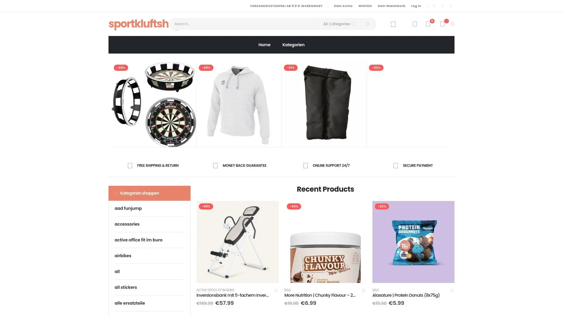The height and width of the screenshot is (316, 563).
Task: Click the Log In link
Action: [x=416, y=6]
